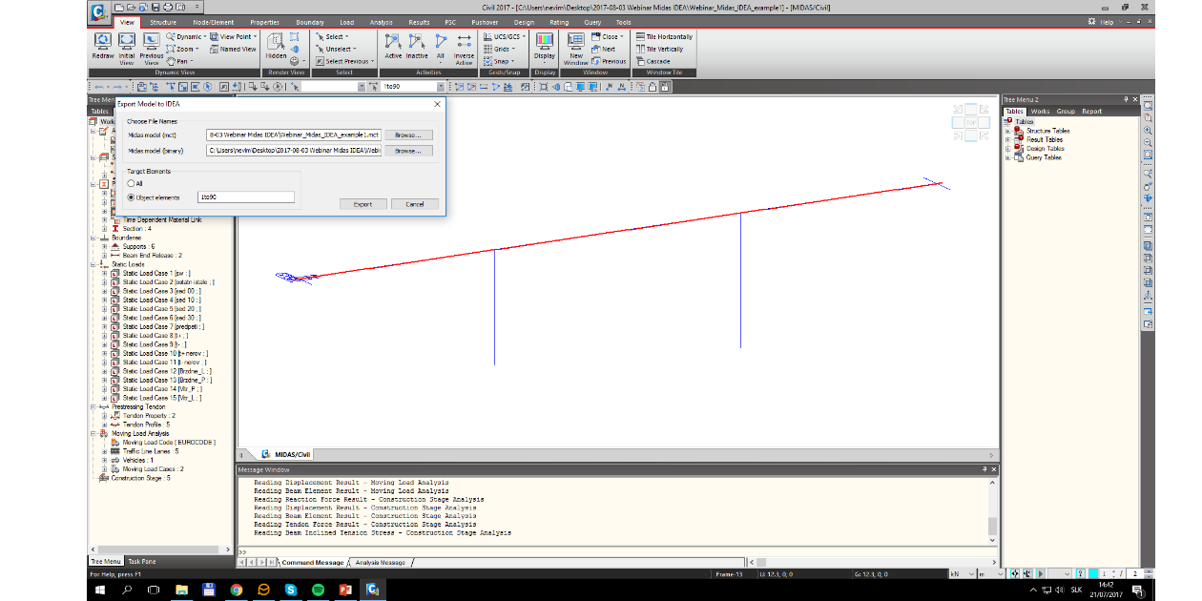Switch to the Analysis Message tab
The image size is (1202, 601).
click(x=380, y=563)
